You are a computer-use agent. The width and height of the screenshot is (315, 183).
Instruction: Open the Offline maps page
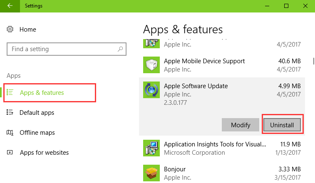tap(37, 133)
